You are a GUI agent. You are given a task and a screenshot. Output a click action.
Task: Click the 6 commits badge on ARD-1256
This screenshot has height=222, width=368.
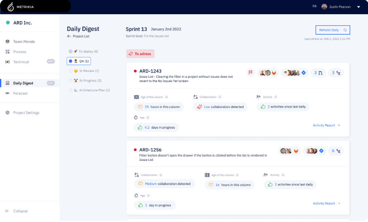(336, 151)
